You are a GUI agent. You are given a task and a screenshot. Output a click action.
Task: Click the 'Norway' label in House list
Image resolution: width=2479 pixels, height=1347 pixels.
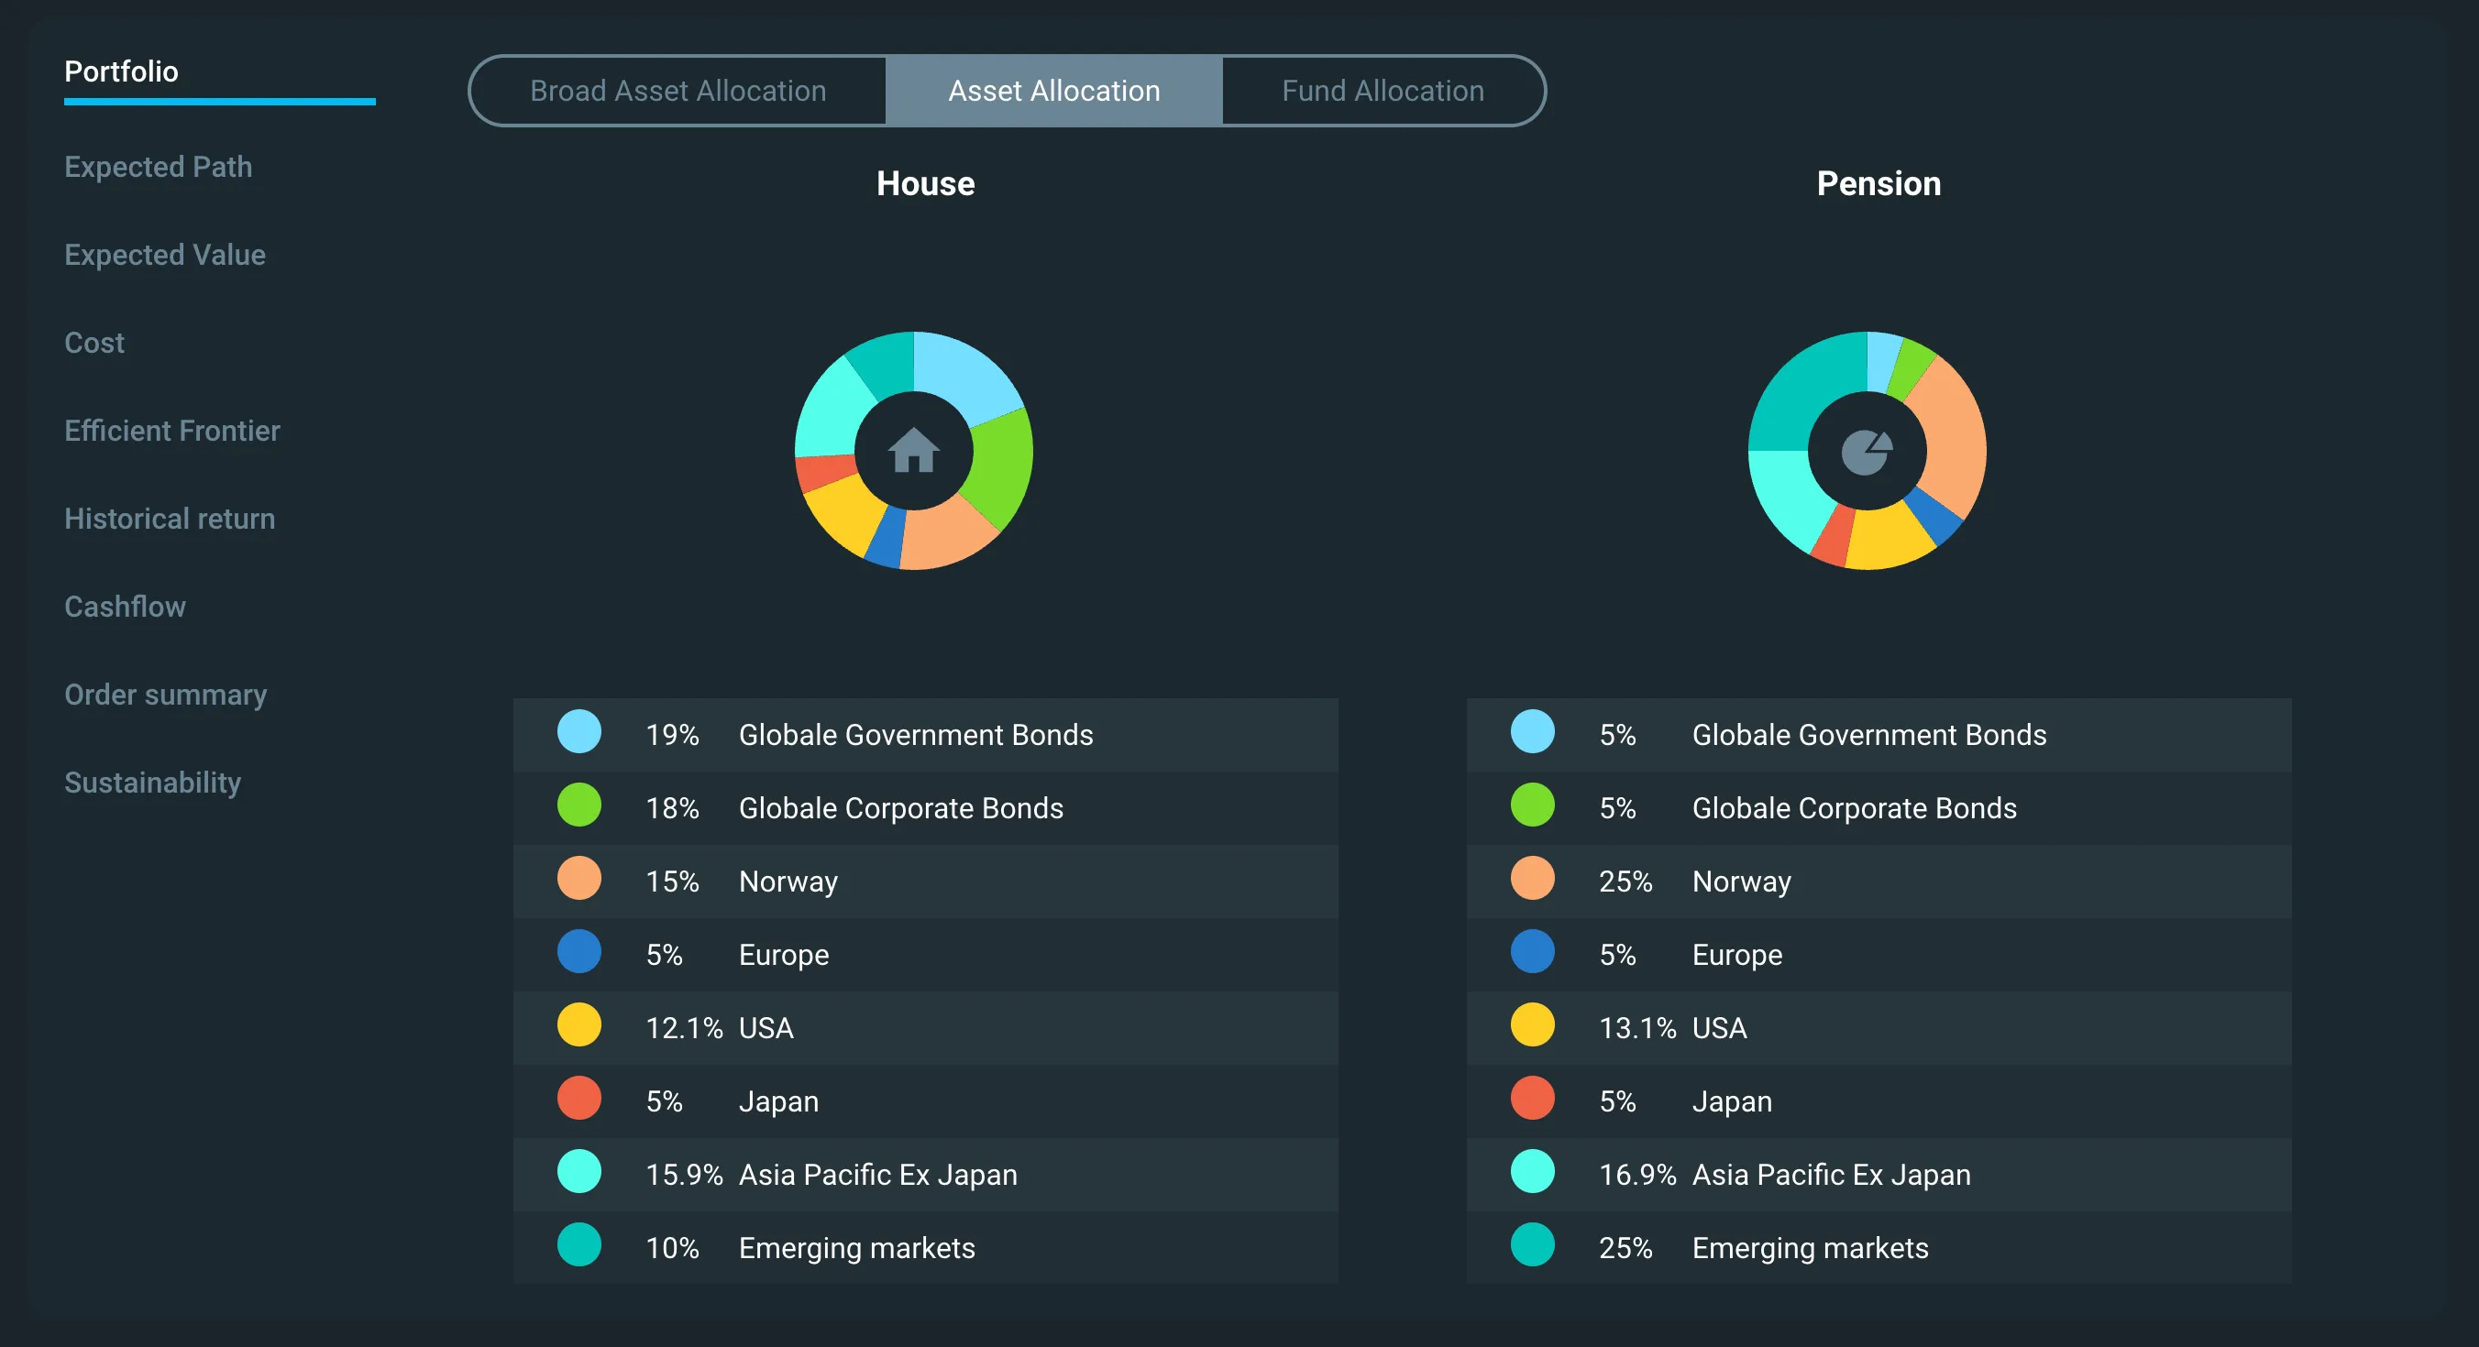788,882
